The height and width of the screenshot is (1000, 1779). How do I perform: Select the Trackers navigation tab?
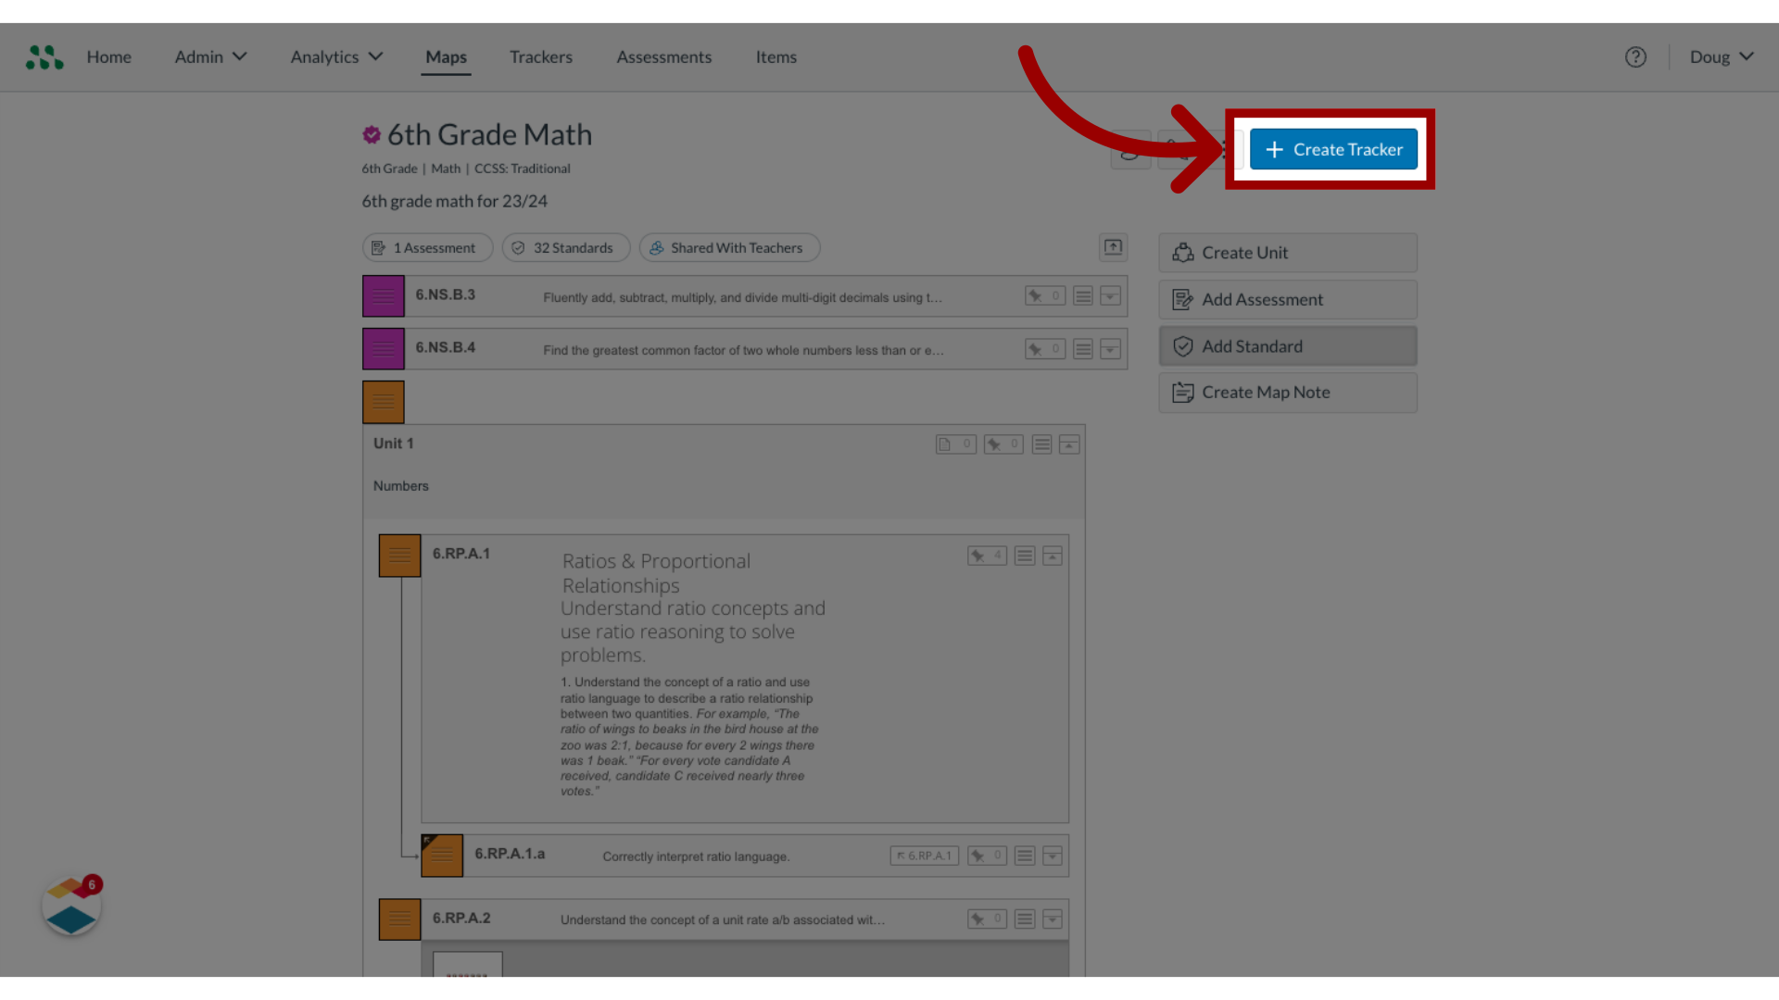[x=541, y=56]
